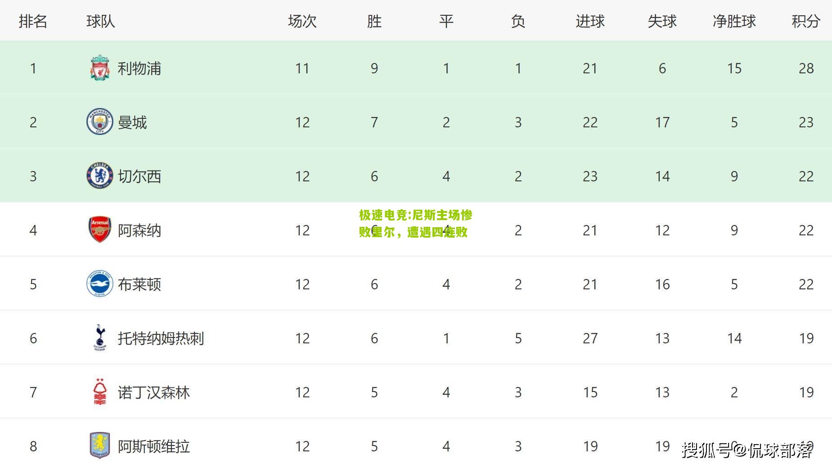
Task: Click the 进球 column header
Action: click(590, 21)
